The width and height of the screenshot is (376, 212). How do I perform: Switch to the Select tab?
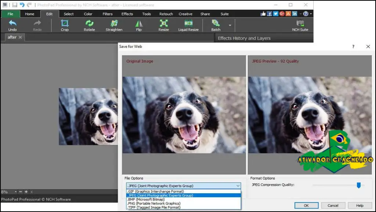69,14
